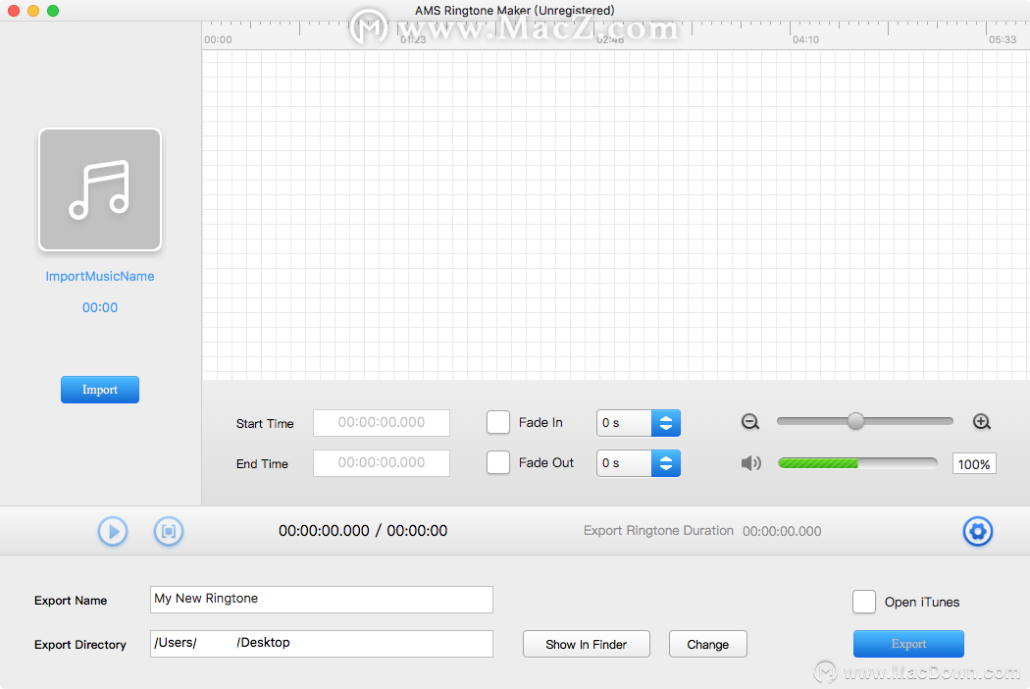This screenshot has height=689, width=1030.
Task: Click the blue 00:00 duration under ImportMusicName
Action: [100, 307]
